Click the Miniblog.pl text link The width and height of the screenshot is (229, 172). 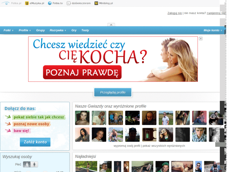tap(106, 3)
